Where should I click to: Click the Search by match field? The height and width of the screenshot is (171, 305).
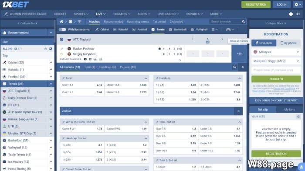click(226, 22)
